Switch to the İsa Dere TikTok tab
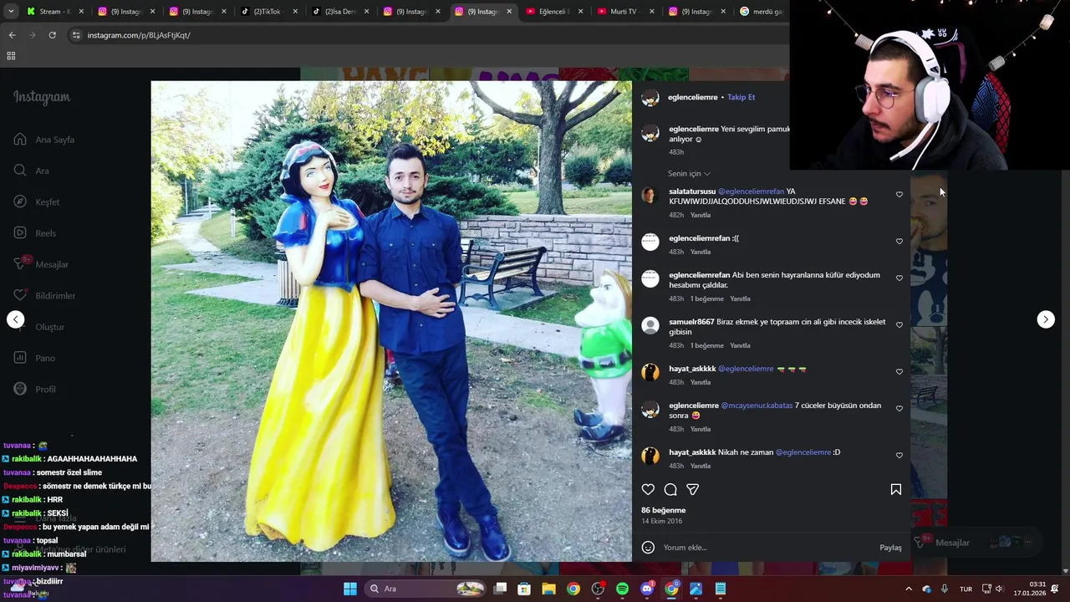This screenshot has width=1070, height=602. click(x=339, y=12)
